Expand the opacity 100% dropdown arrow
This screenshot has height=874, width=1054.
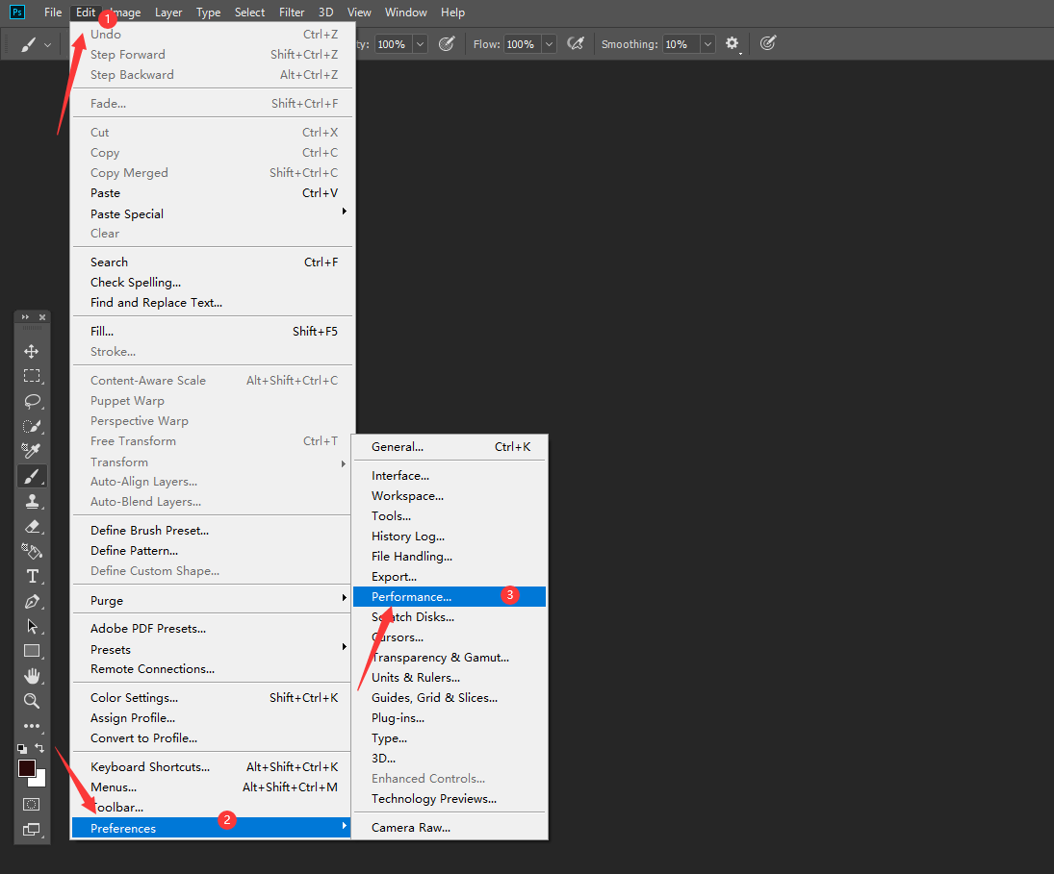click(420, 44)
